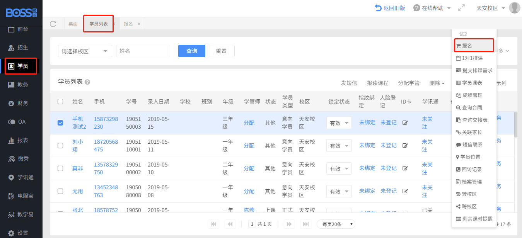The width and height of the screenshot is (522, 238).
Task: Switch to the 报名 tab
Action: pos(128,24)
